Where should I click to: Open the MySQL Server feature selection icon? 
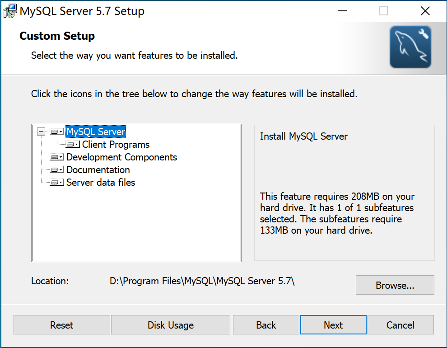coord(54,132)
